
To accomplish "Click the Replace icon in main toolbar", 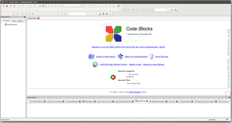I will (x=43, y=6).
